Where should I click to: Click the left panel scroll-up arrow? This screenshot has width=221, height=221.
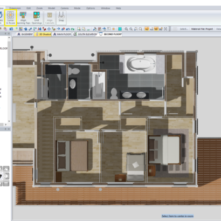(9, 38)
